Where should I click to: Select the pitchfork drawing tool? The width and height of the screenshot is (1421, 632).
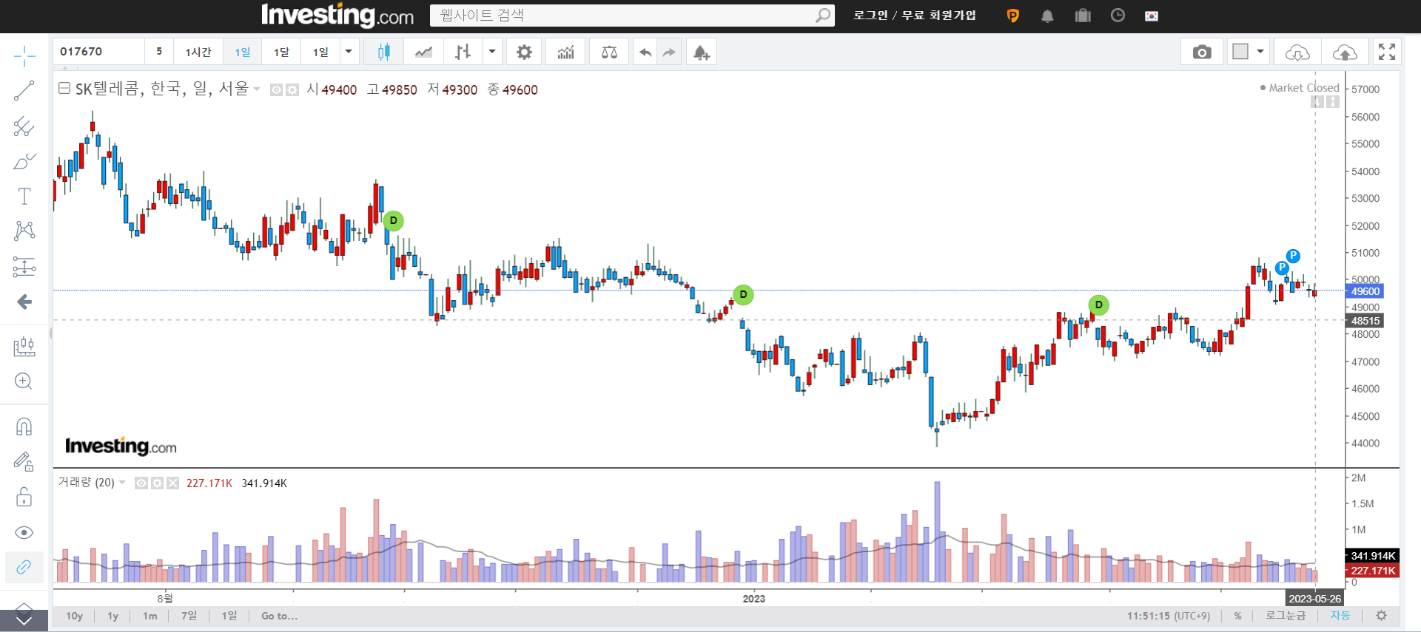click(x=24, y=126)
